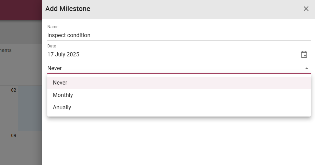Click the small Name label above the field
This screenshot has height=165, width=315.
coord(53,27)
